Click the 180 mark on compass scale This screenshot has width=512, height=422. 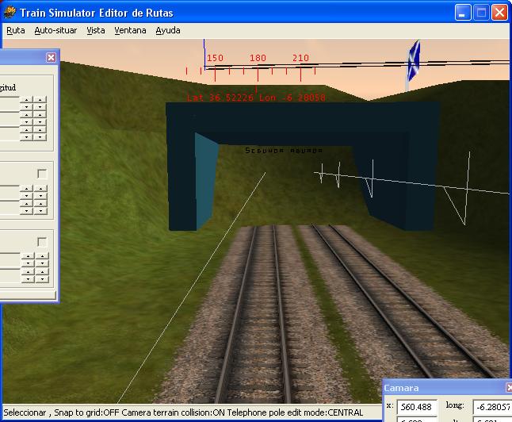pos(258,59)
